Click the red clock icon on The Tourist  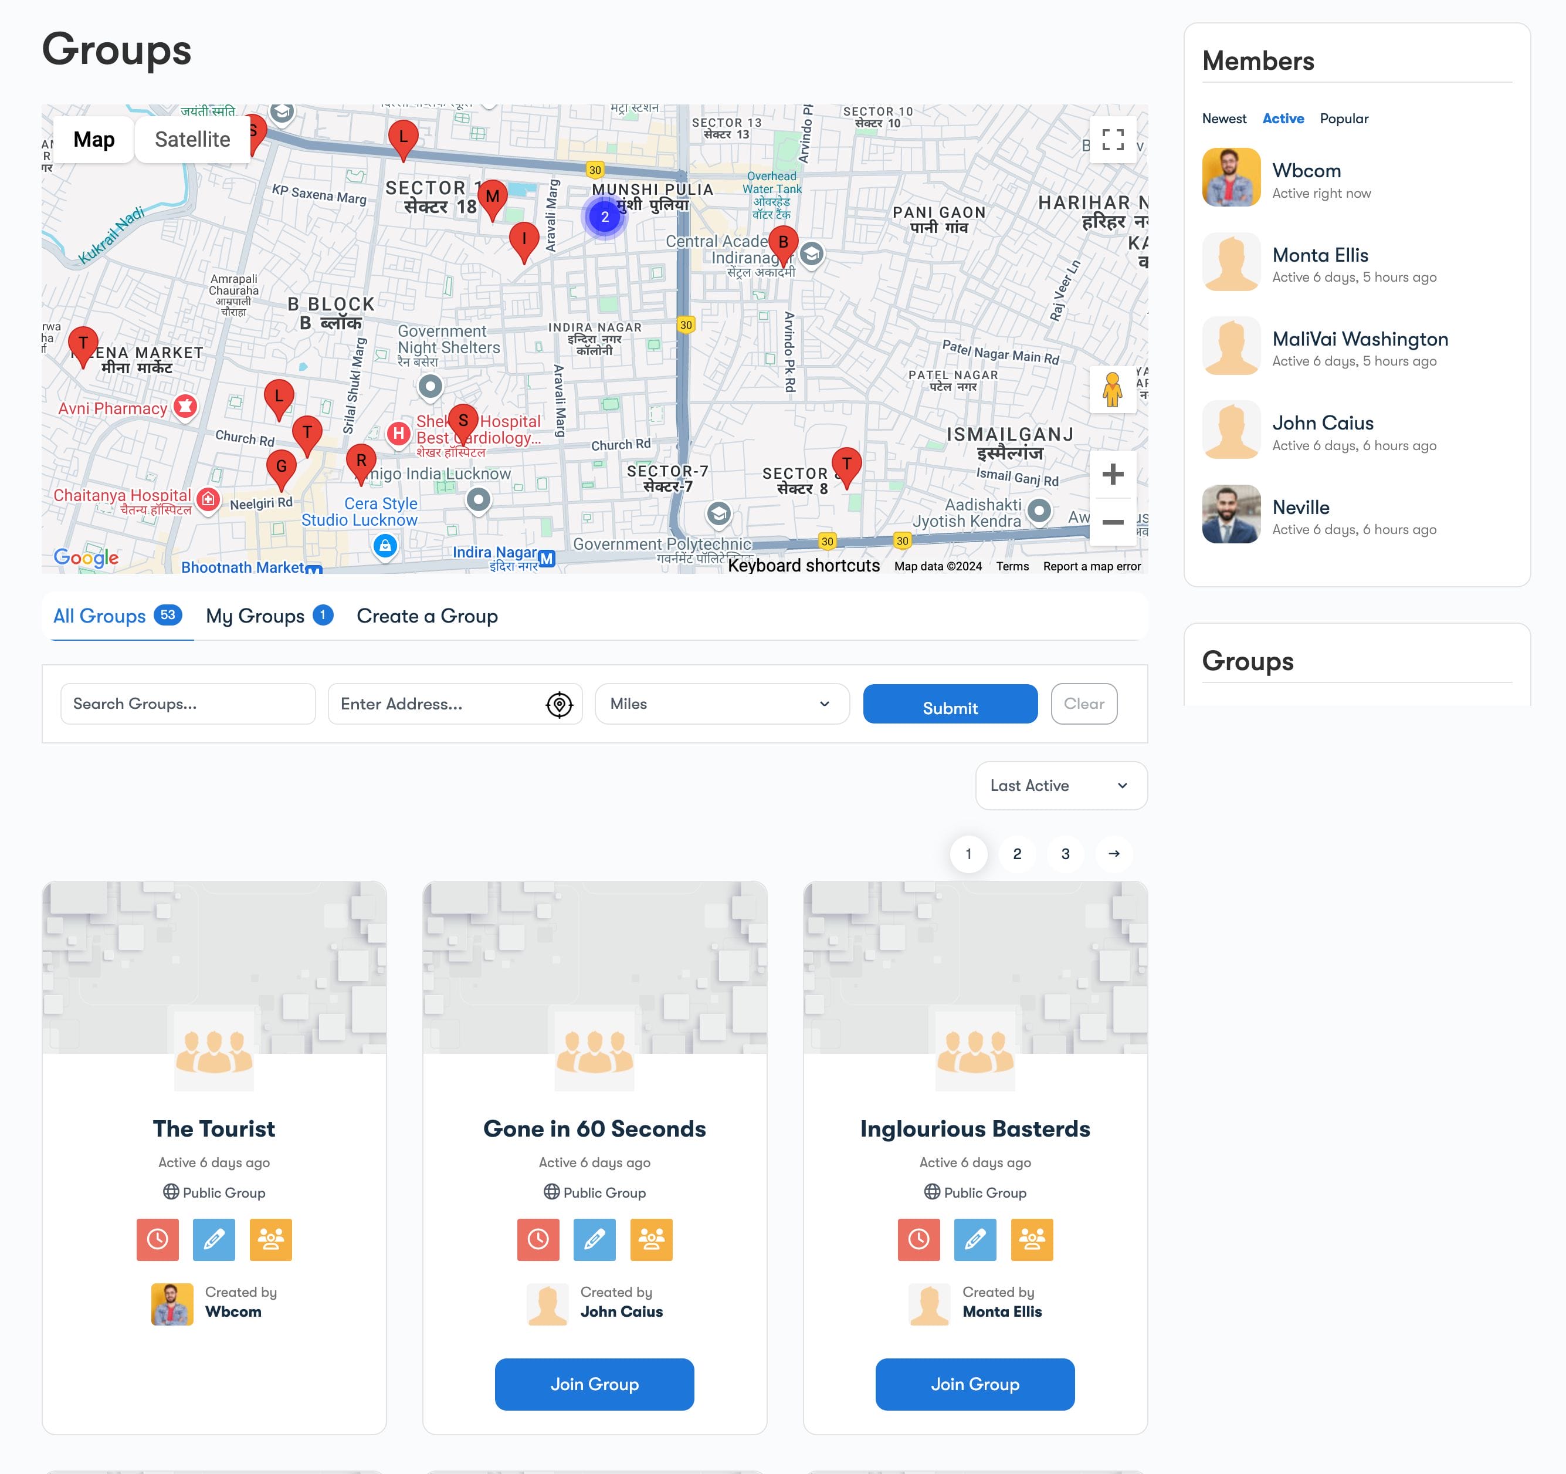[x=158, y=1239]
